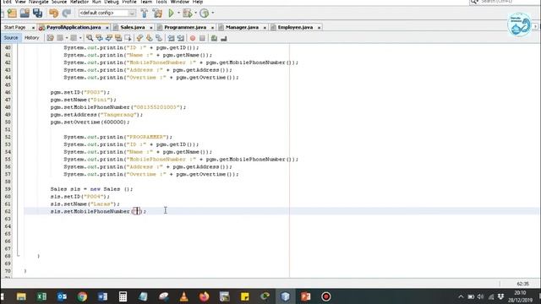
Task: Open the Debug menu
Action: point(112,2)
